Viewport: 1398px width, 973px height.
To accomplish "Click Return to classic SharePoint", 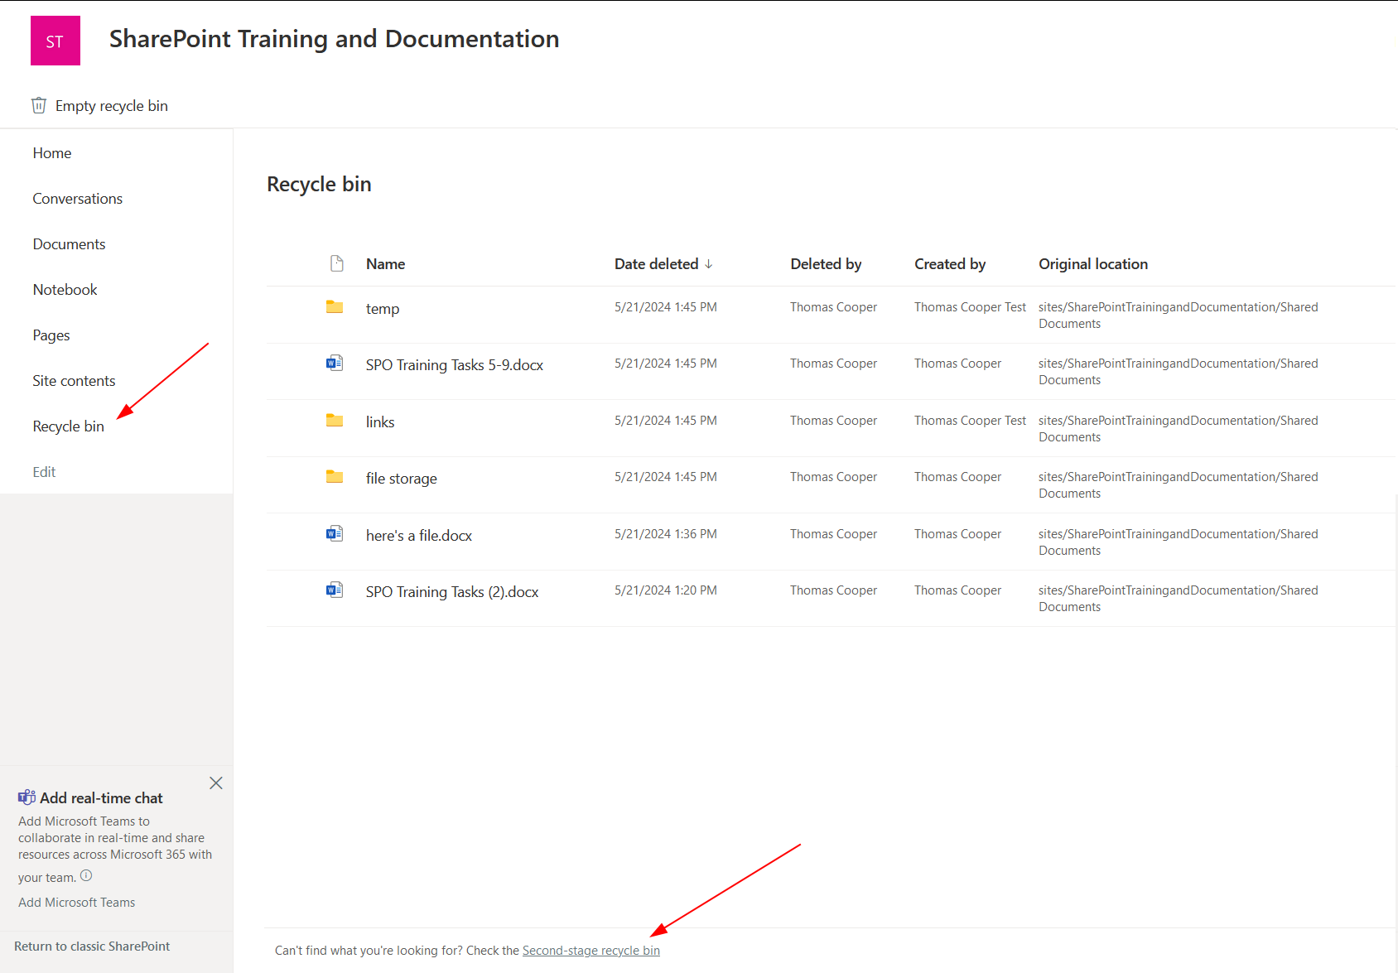I will coord(92,947).
